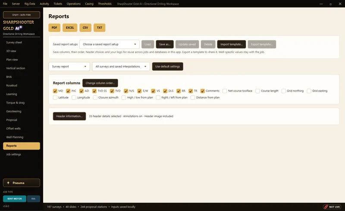Enable Distance from plan column

click(x=193, y=98)
